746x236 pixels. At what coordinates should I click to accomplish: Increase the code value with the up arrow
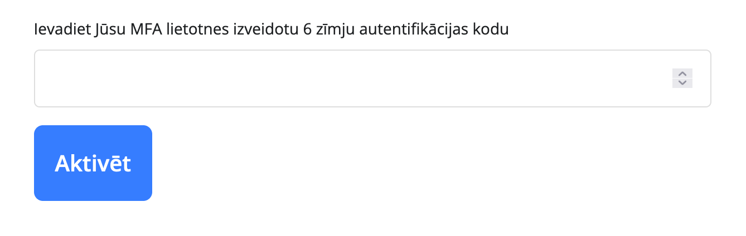pos(682,73)
